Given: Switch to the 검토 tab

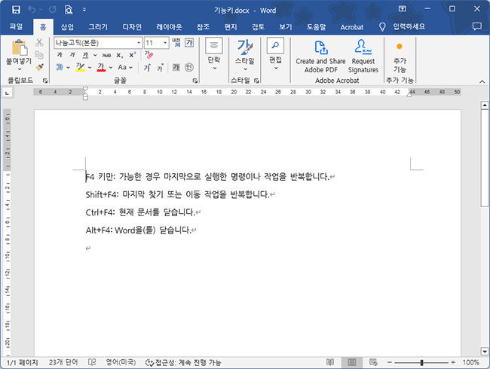Looking at the screenshot, I should (x=258, y=27).
